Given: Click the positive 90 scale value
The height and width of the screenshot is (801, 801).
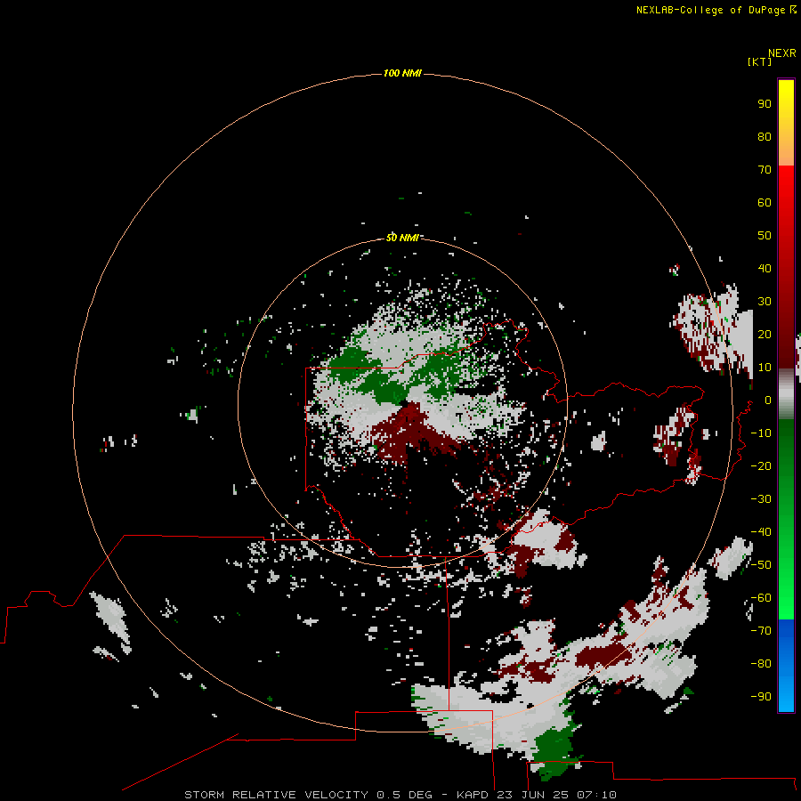Looking at the screenshot, I should pos(765,104).
